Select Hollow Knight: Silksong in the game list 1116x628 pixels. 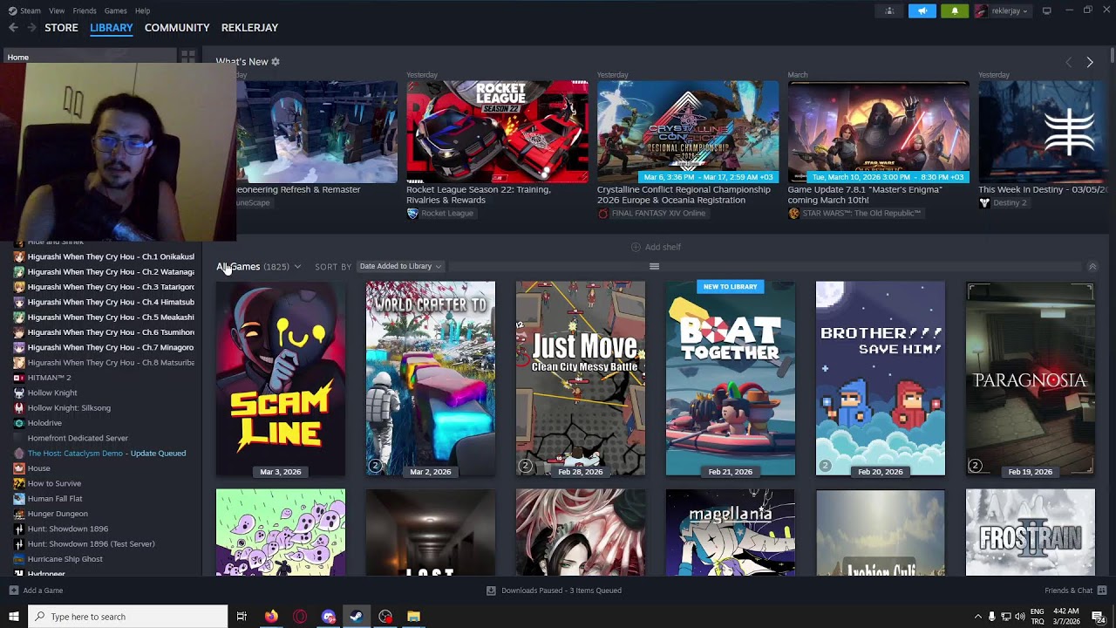pos(69,408)
